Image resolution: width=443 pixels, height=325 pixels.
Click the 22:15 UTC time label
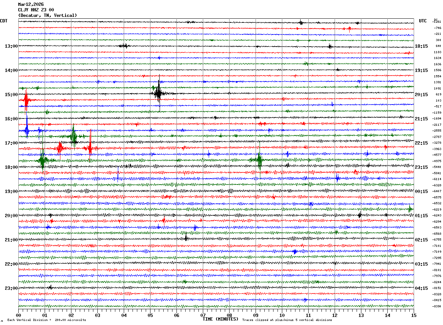[x=421, y=143]
